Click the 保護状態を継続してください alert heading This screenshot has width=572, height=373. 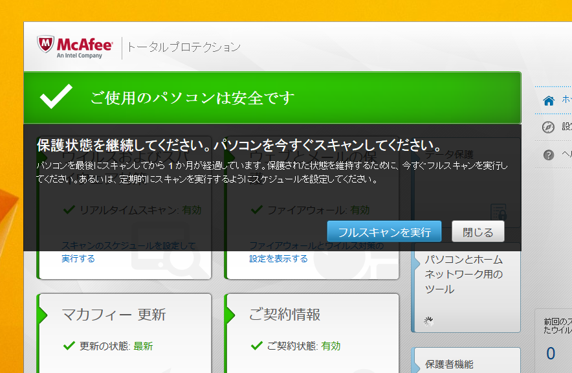tap(239, 145)
